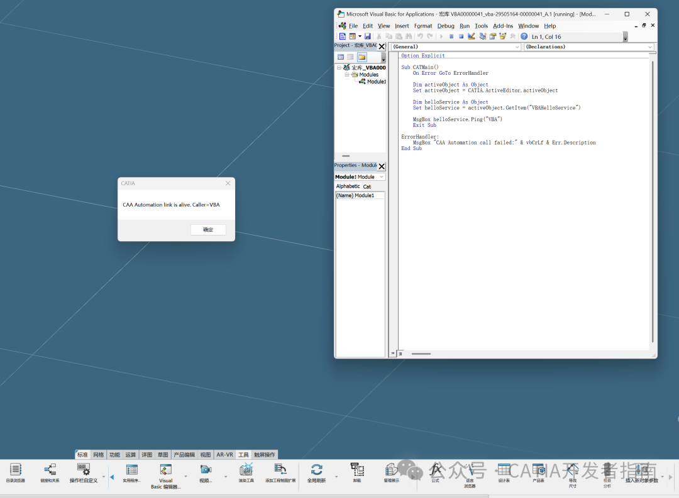Open Properties Window icon in toolbar

(x=493, y=36)
